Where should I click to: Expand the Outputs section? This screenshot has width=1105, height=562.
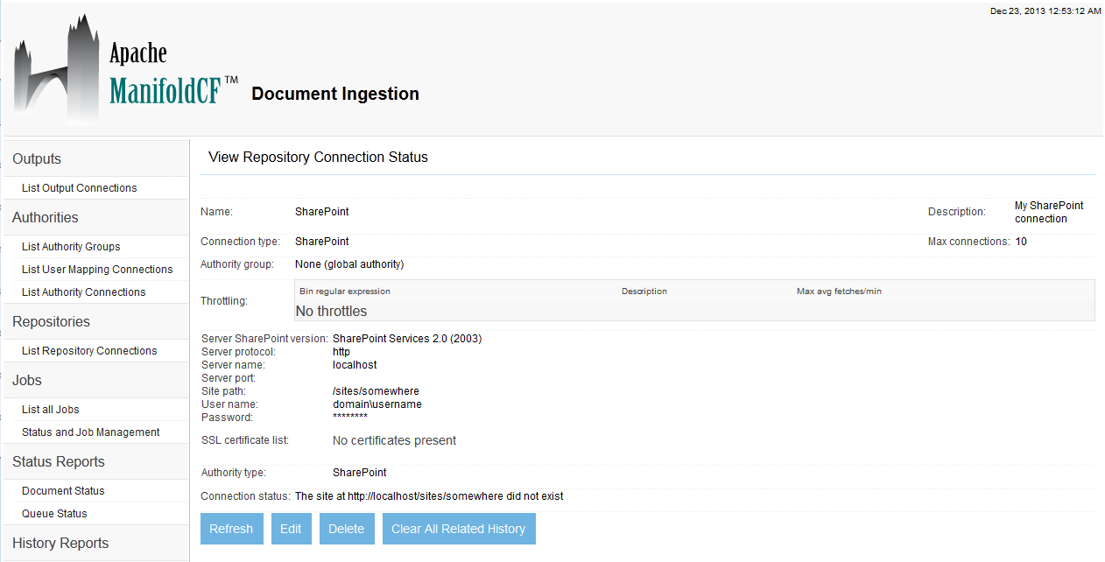36,158
